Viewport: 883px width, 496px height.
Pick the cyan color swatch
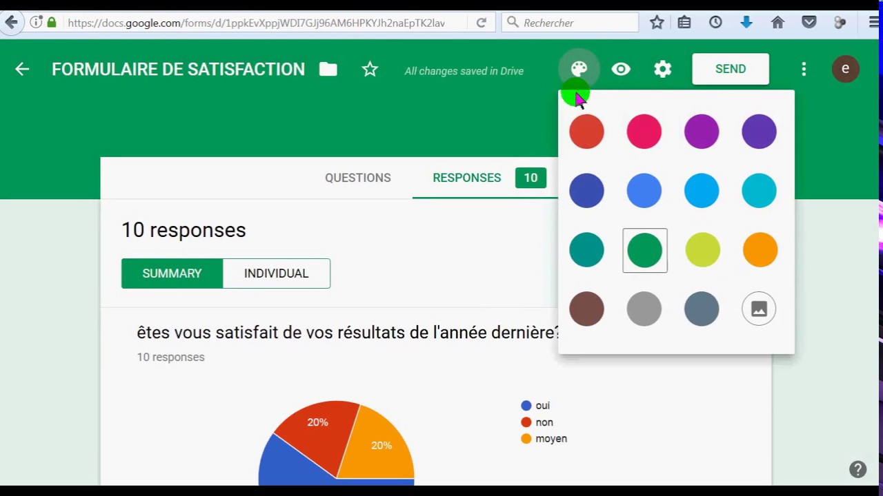pyautogui.click(x=759, y=191)
